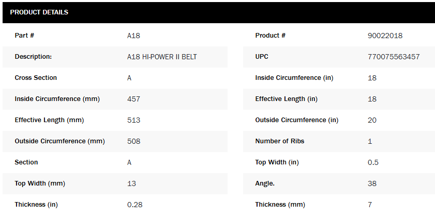Click the Cross Section label
The height and width of the screenshot is (218, 435).
[36, 78]
